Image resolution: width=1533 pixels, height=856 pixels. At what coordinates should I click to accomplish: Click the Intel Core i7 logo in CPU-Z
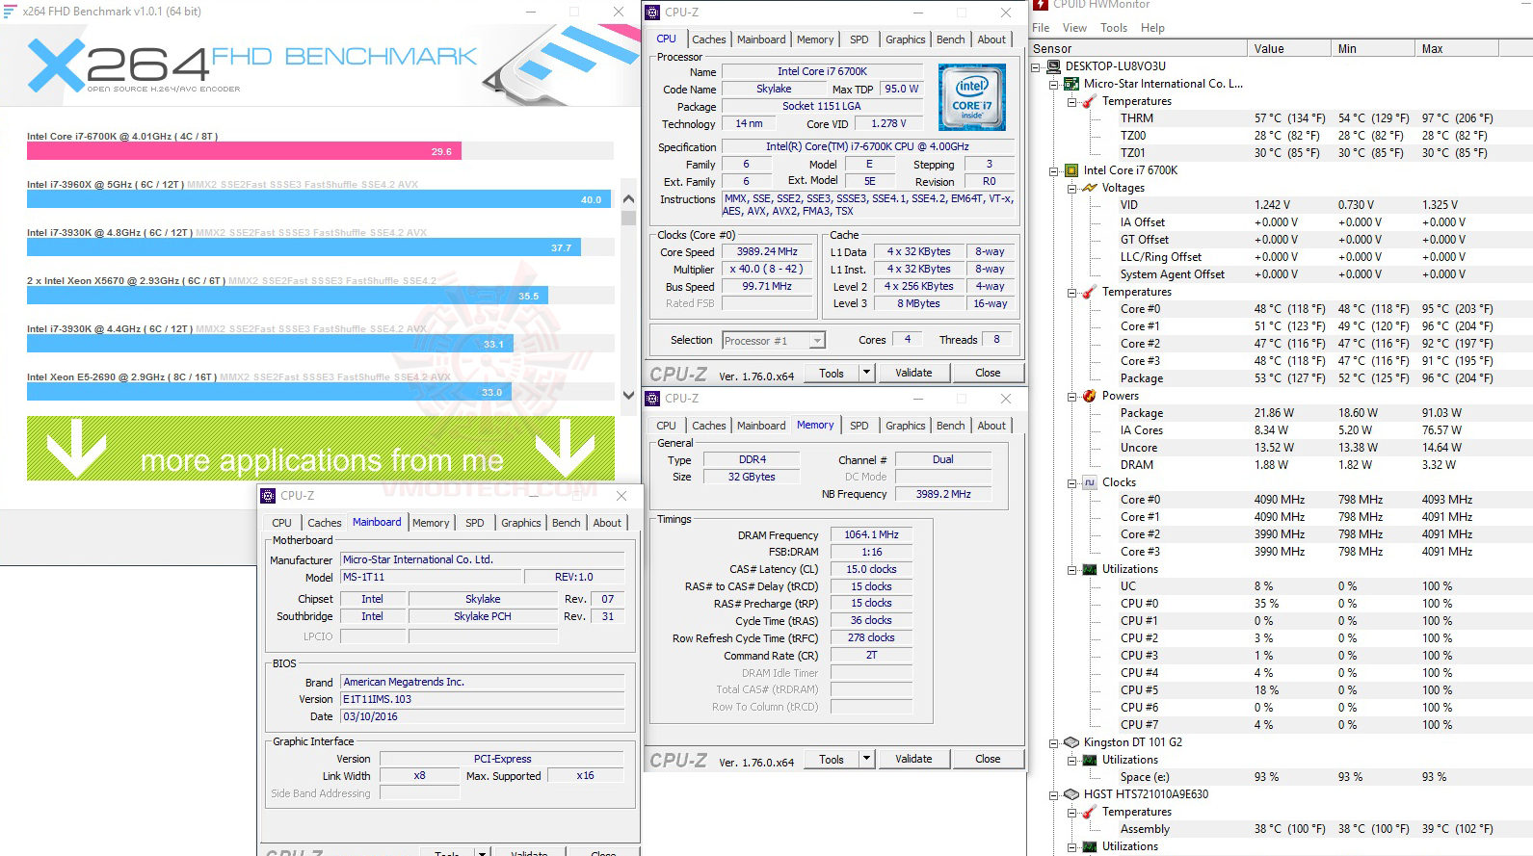point(971,97)
